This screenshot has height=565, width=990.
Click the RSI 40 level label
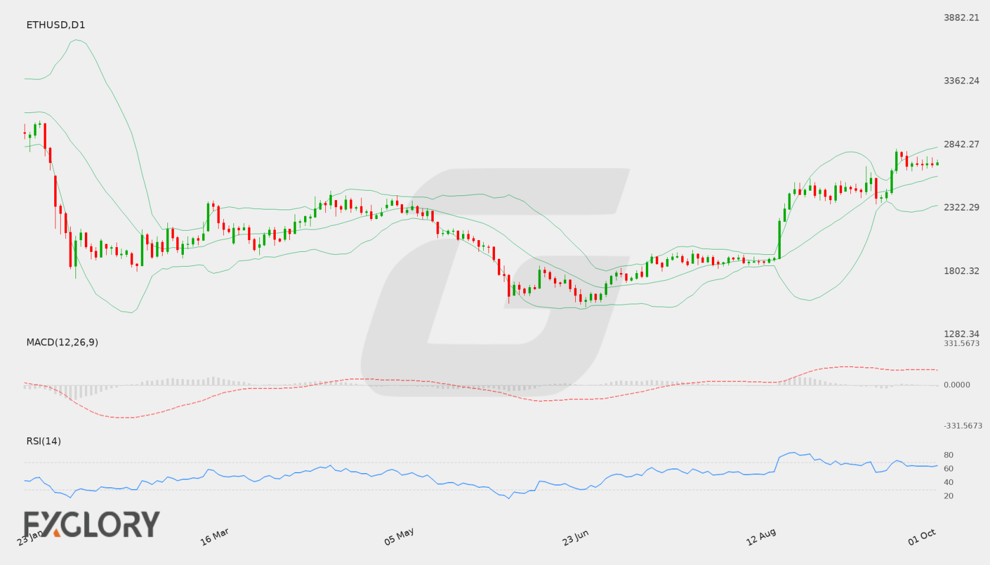click(949, 482)
